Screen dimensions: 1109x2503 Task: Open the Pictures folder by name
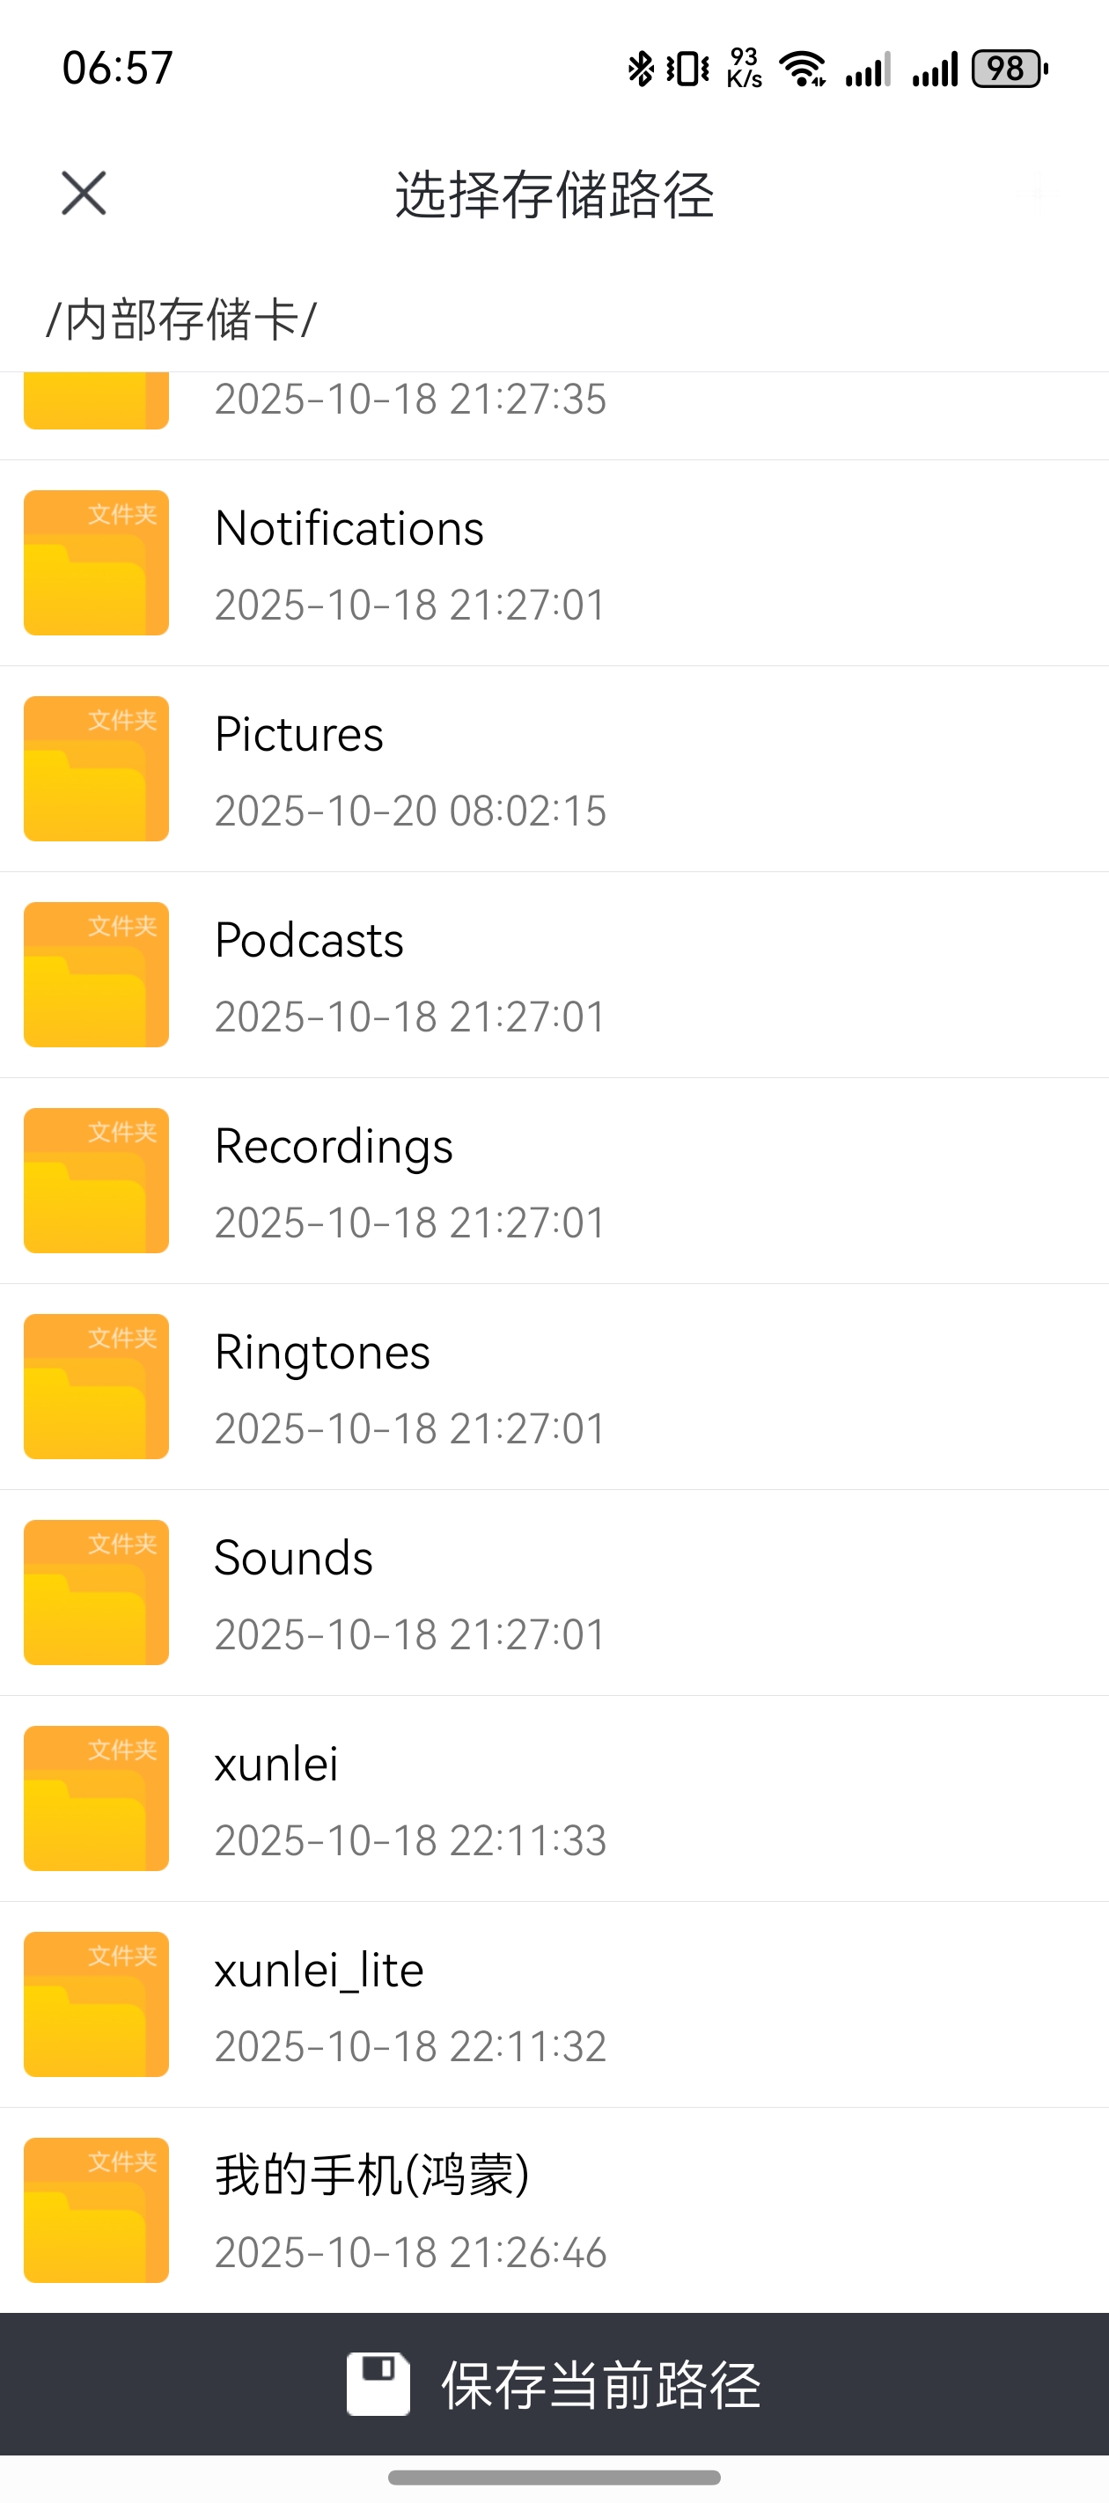(298, 735)
